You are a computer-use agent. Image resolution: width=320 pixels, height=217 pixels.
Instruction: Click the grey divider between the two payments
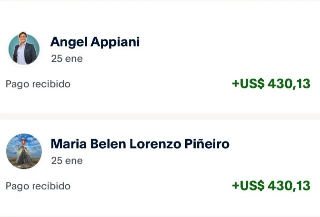[160, 116]
